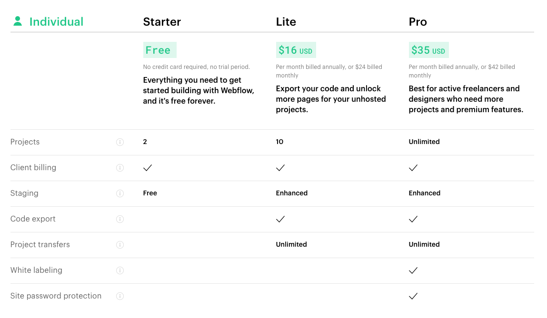Click the Code export info icon
This screenshot has width=547, height=318.
point(120,219)
